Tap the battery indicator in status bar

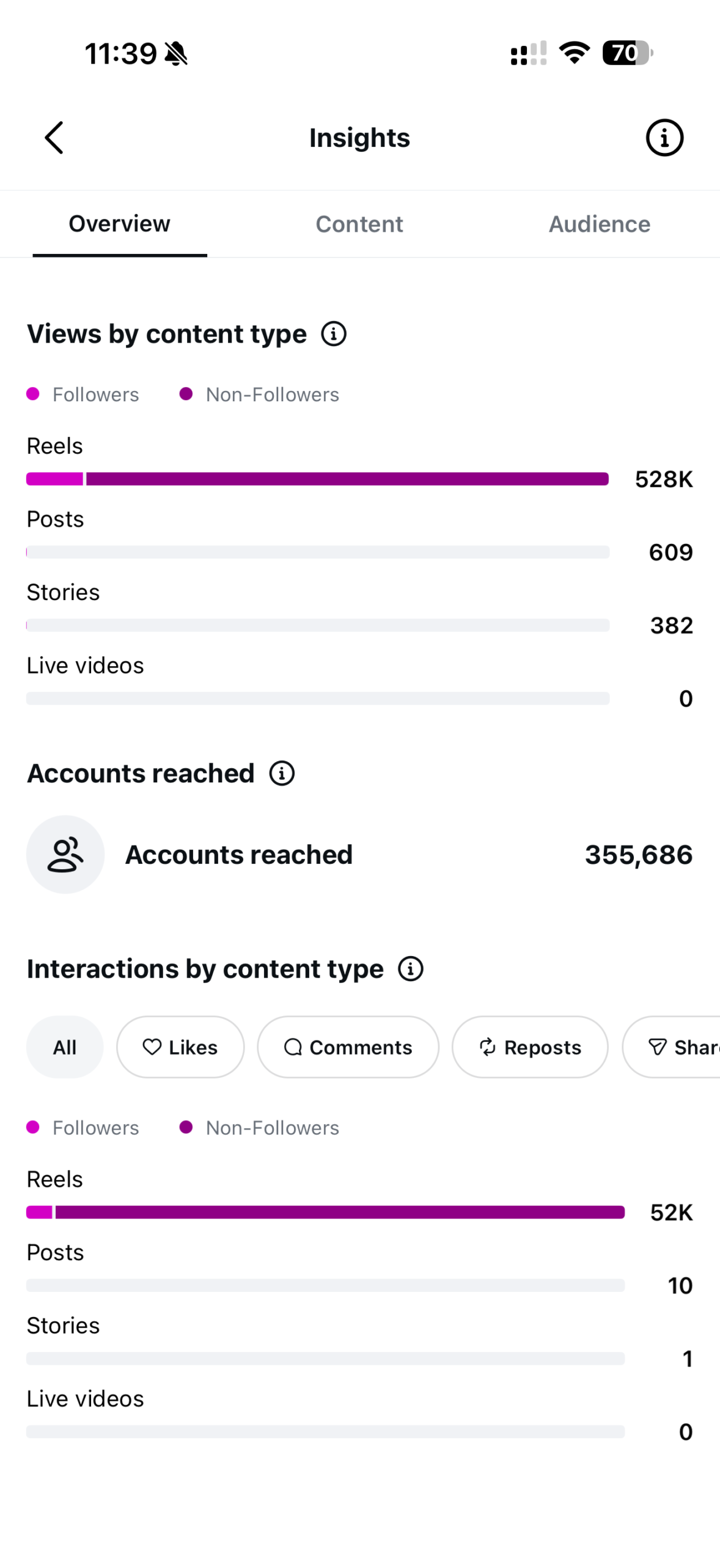(x=627, y=53)
